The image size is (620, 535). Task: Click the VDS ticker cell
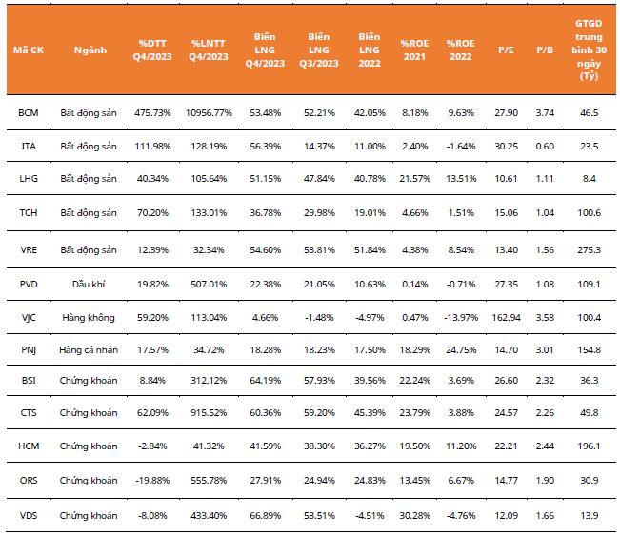(x=28, y=515)
